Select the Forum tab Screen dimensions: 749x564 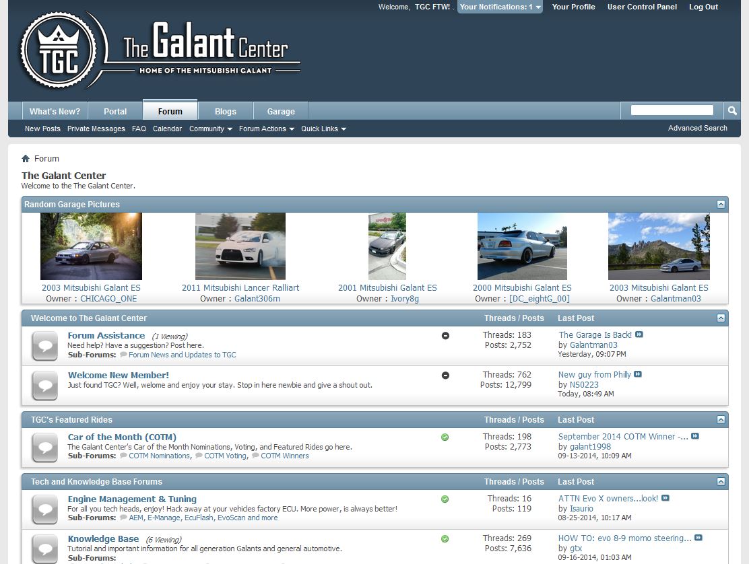tap(170, 110)
